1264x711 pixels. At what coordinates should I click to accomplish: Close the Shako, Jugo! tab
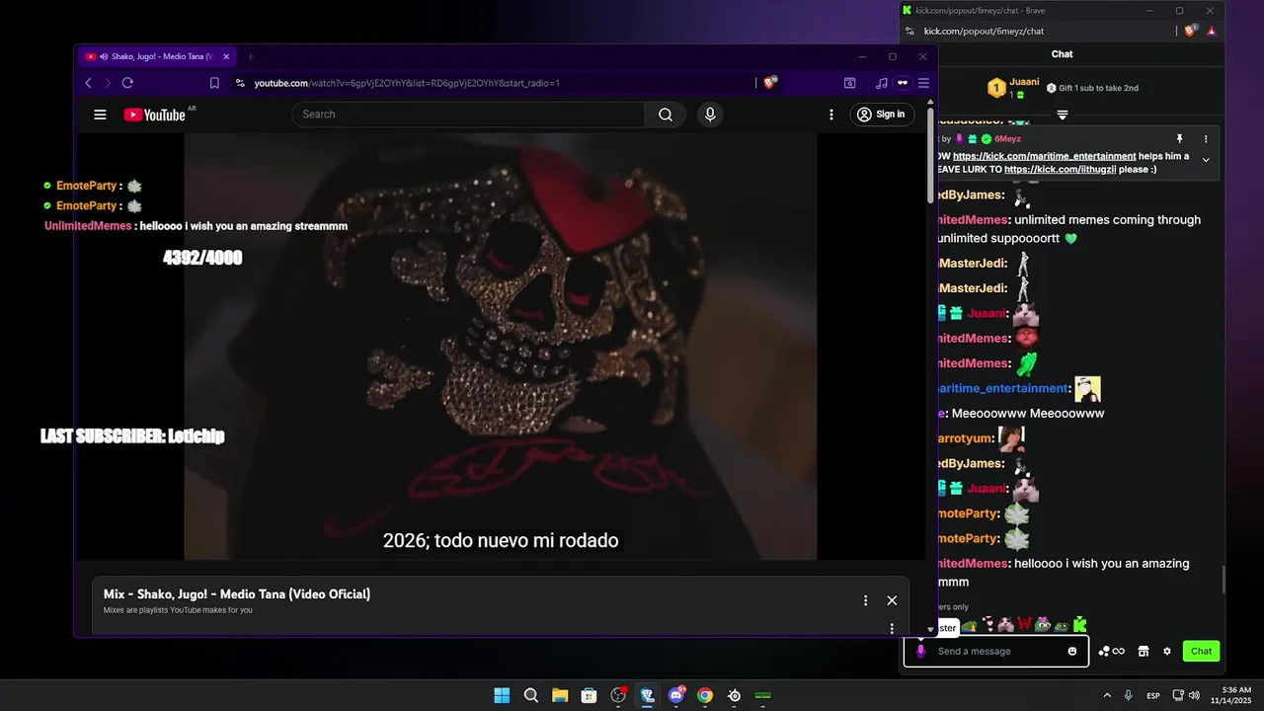point(226,56)
